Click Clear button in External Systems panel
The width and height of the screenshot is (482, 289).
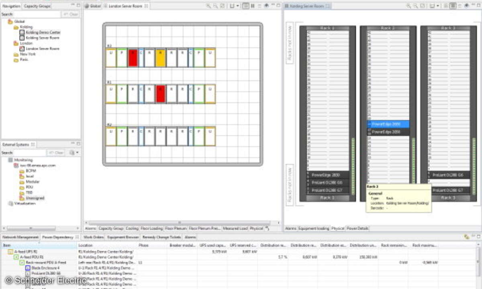point(56,153)
